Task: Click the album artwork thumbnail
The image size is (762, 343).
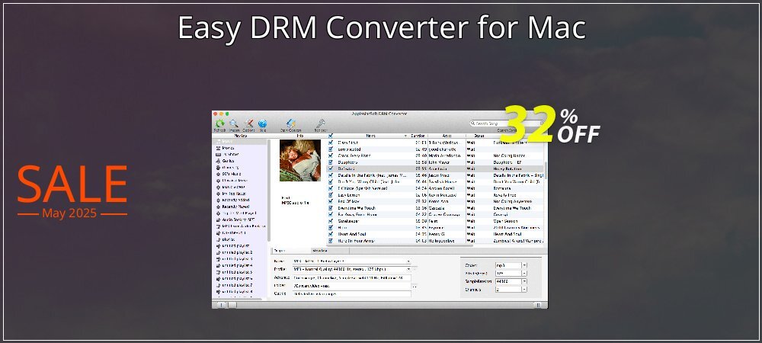Action: click(x=299, y=160)
